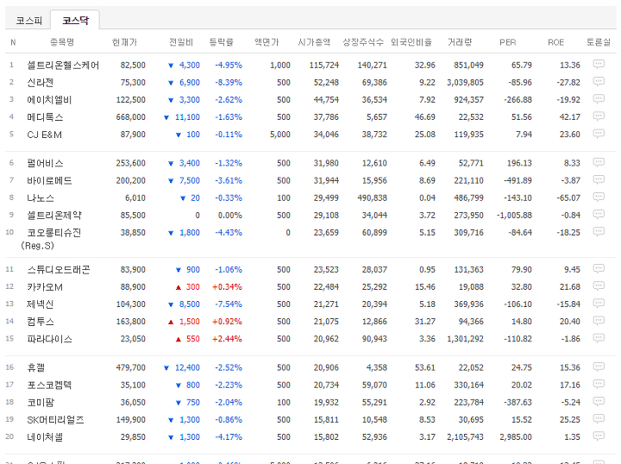Open discussion board icon for 셀트리온제약
This screenshot has height=464, width=621.
click(599, 214)
